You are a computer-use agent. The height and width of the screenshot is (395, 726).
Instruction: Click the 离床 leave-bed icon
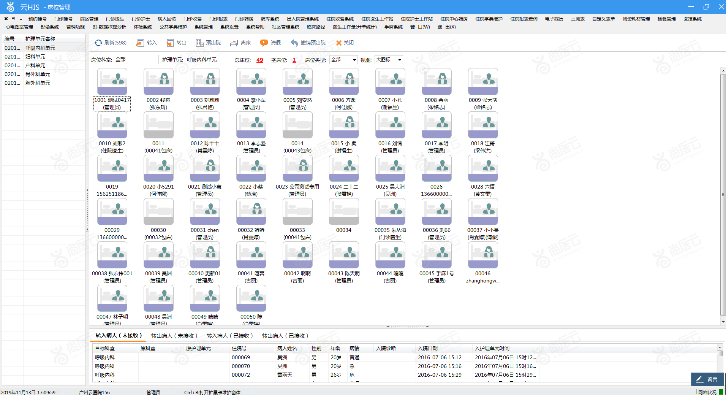(x=234, y=43)
